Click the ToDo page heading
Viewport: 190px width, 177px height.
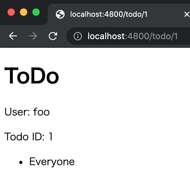click(32, 75)
